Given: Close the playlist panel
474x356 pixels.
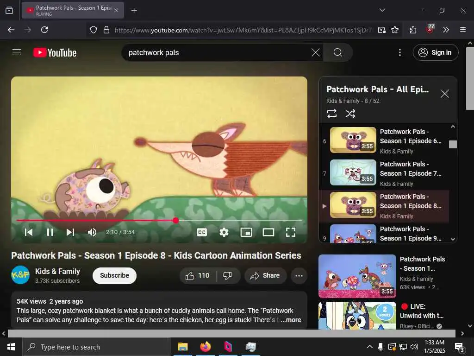Looking at the screenshot, I should point(445,94).
